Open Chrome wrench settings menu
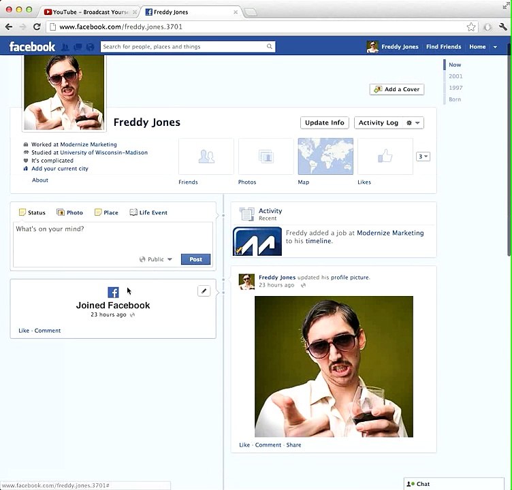The height and width of the screenshot is (490, 512). 503,27
